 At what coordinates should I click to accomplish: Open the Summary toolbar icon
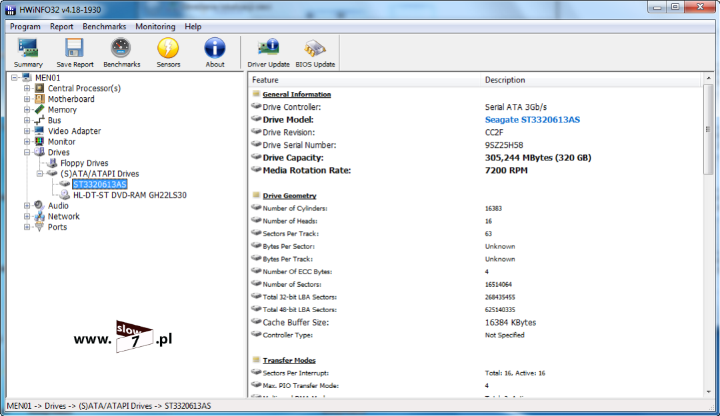(27, 48)
